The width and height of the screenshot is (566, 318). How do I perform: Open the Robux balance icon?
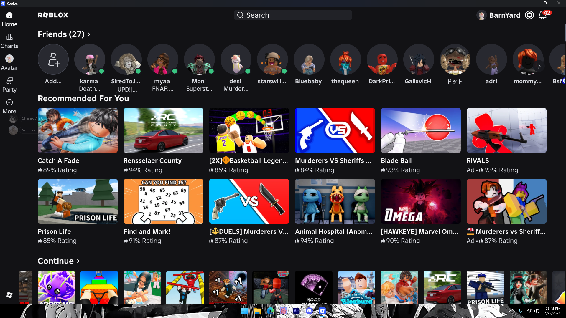pyautogui.click(x=529, y=15)
